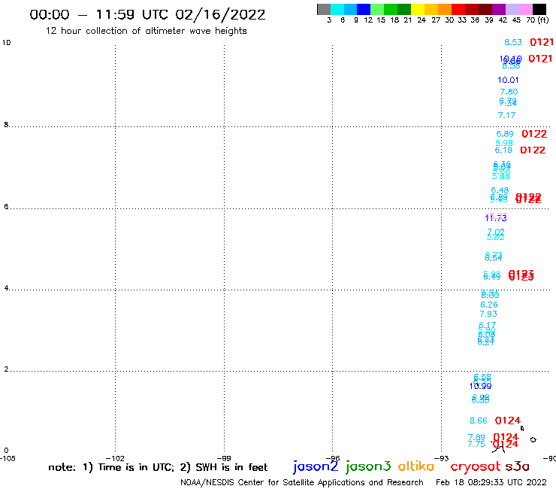Screen dimensions: 556x489
Task: Select the wave height value 7.75
Action: tap(476, 445)
